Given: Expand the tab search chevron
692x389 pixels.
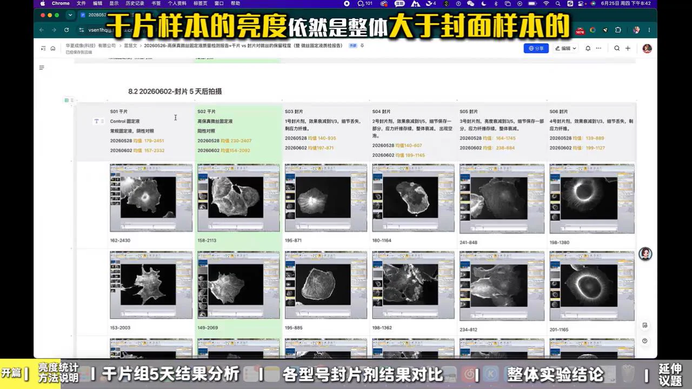Looking at the screenshot, I should [x=69, y=15].
